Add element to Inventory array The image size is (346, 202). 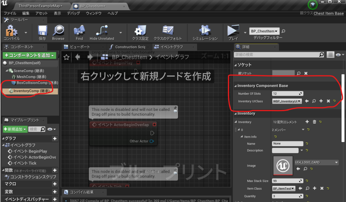[307, 122]
